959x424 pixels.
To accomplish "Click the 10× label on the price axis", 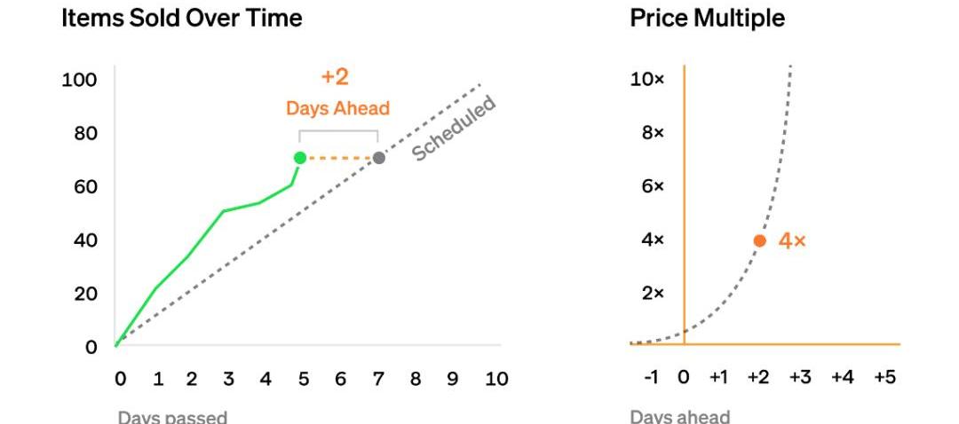I will (x=647, y=80).
